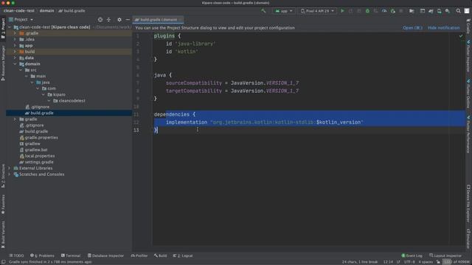Expand the build folder
472x265 pixels.
tap(15, 52)
